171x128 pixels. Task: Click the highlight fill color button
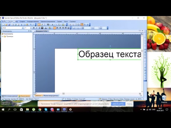coord(50,28)
